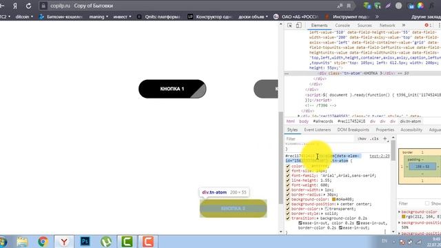Disable the color property checkbox
The image size is (441, 248).
(x=288, y=166)
